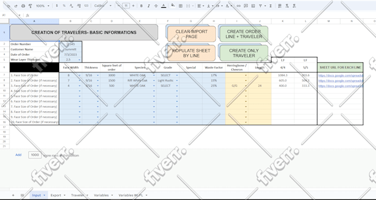Open text rotation options
The width and height of the screenshot is (376, 200).
pyautogui.click(x=228, y=6)
